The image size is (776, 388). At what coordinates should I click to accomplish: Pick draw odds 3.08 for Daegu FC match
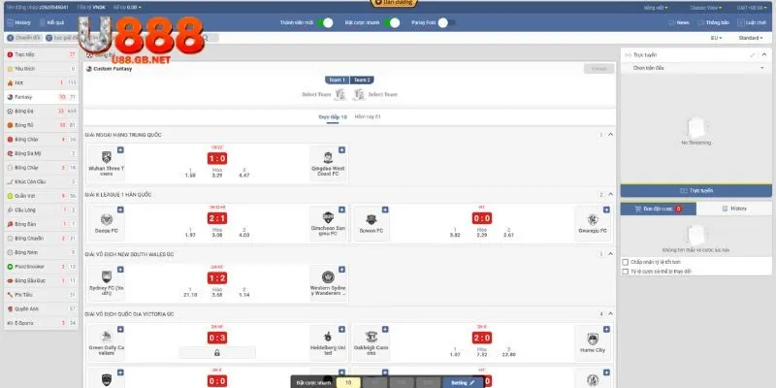(217, 233)
